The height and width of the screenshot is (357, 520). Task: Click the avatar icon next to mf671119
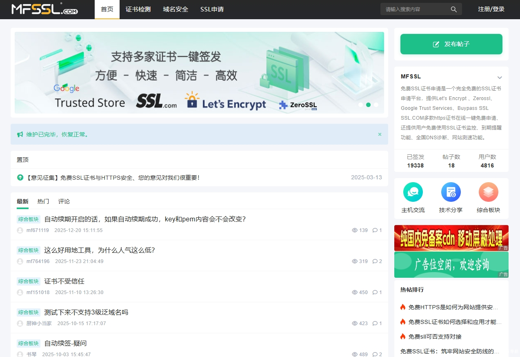coord(20,230)
